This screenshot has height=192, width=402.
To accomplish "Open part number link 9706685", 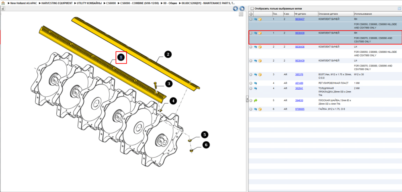I will coord(300,109).
